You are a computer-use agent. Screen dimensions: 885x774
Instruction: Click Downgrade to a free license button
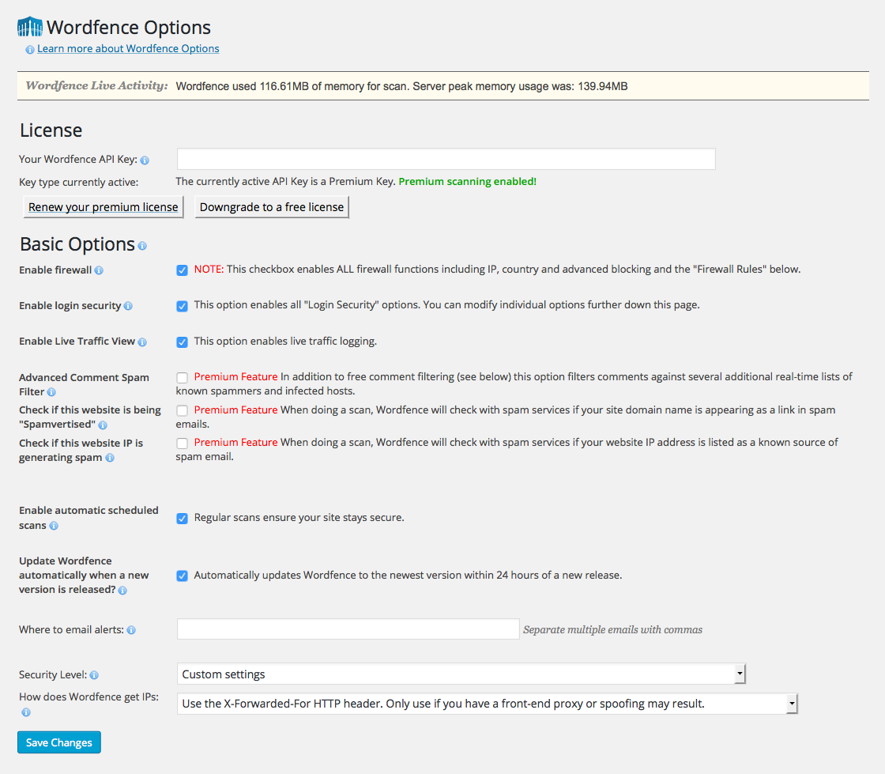(x=272, y=207)
